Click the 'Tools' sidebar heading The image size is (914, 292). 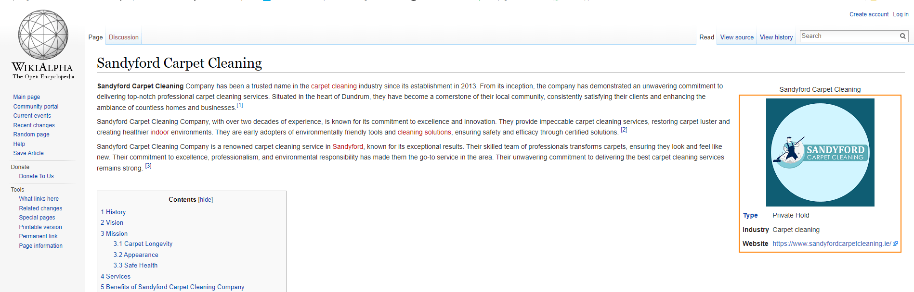point(17,190)
